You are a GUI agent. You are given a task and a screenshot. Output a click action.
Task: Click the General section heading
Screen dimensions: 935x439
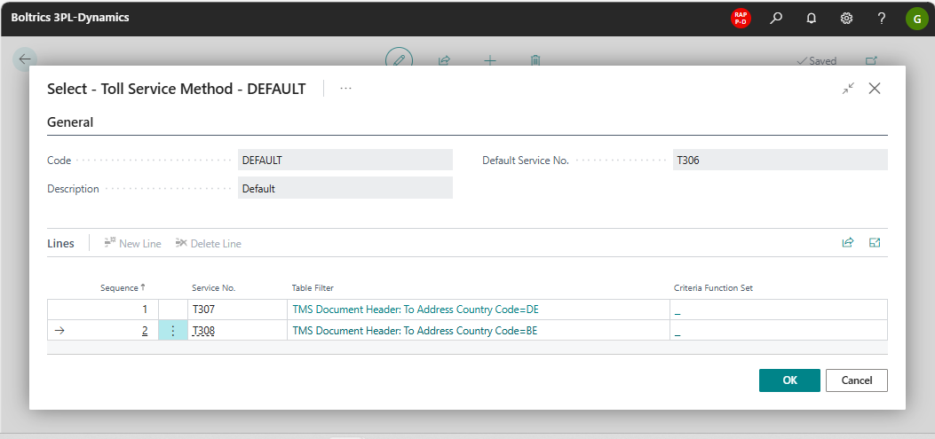click(70, 122)
